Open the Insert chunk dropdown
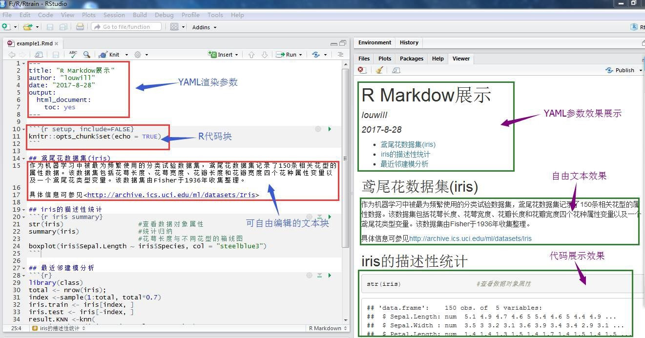Viewport: 645px width, 338px height. (x=223, y=55)
